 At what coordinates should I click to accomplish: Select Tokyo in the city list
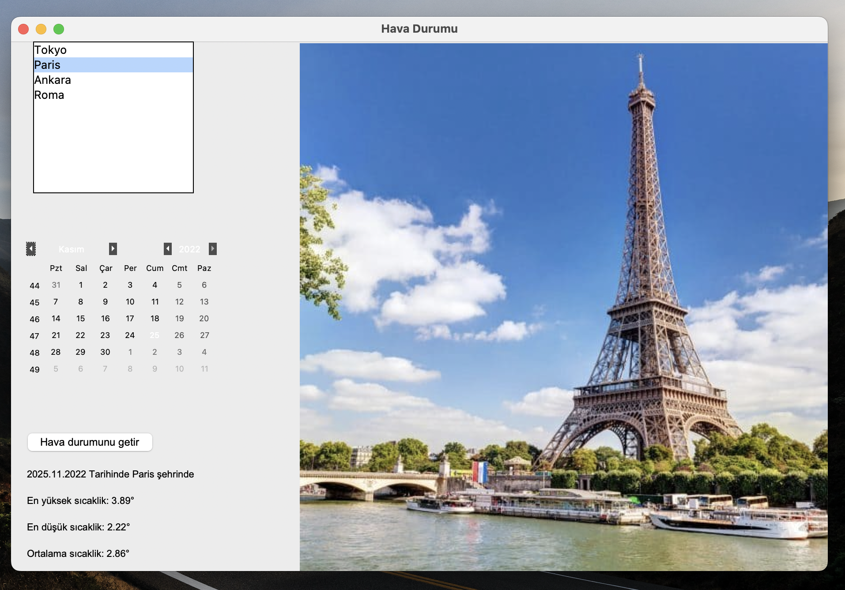pyautogui.click(x=113, y=50)
